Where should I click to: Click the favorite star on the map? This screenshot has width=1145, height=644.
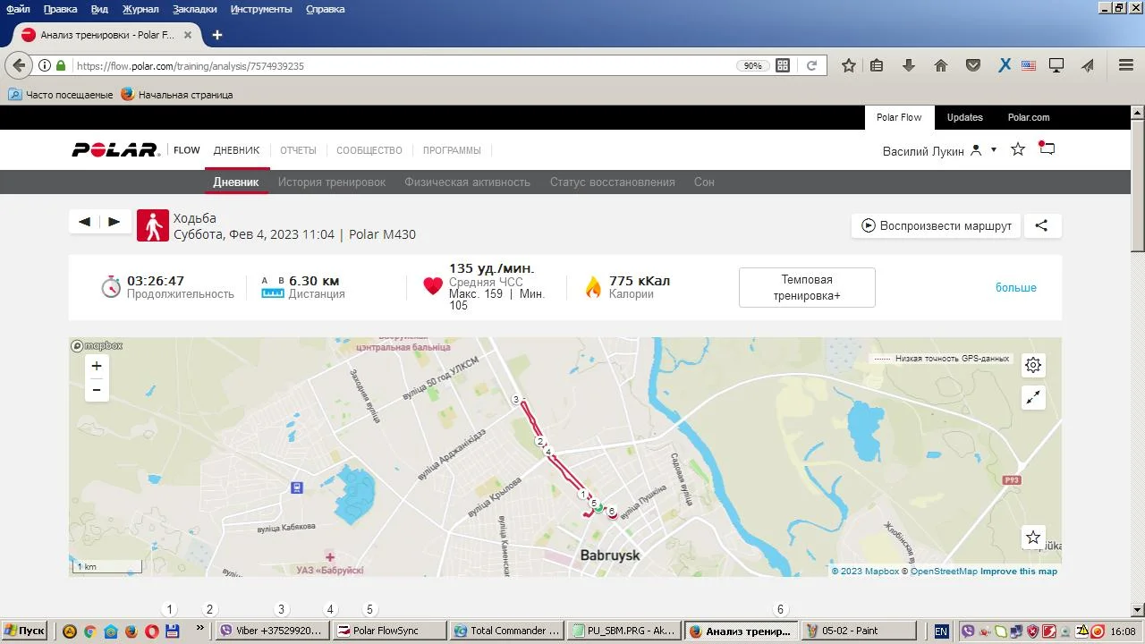pyautogui.click(x=1033, y=538)
